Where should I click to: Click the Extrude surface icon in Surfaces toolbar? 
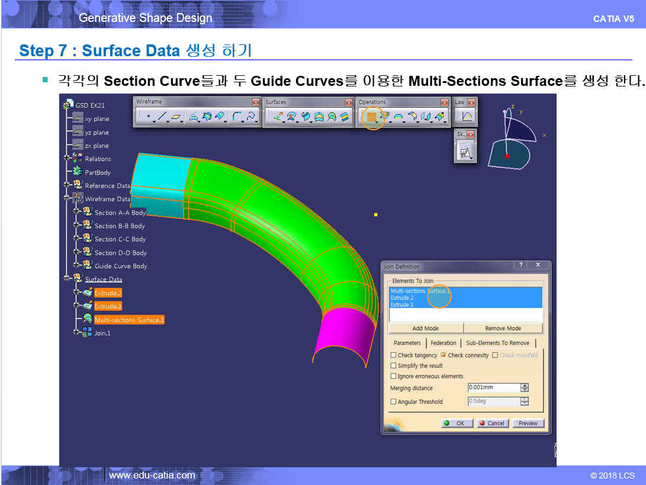pos(277,117)
